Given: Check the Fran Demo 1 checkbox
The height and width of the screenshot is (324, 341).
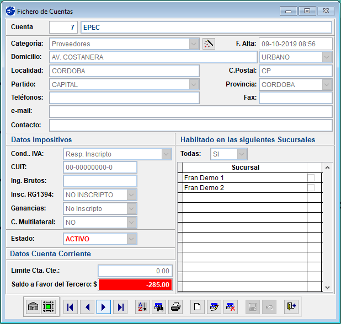Looking at the screenshot, I should click(312, 178).
